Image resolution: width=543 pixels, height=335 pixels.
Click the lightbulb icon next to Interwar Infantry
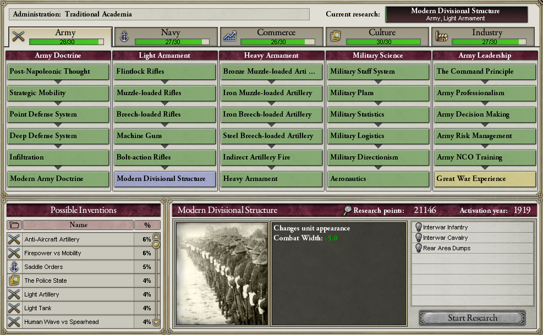point(418,227)
